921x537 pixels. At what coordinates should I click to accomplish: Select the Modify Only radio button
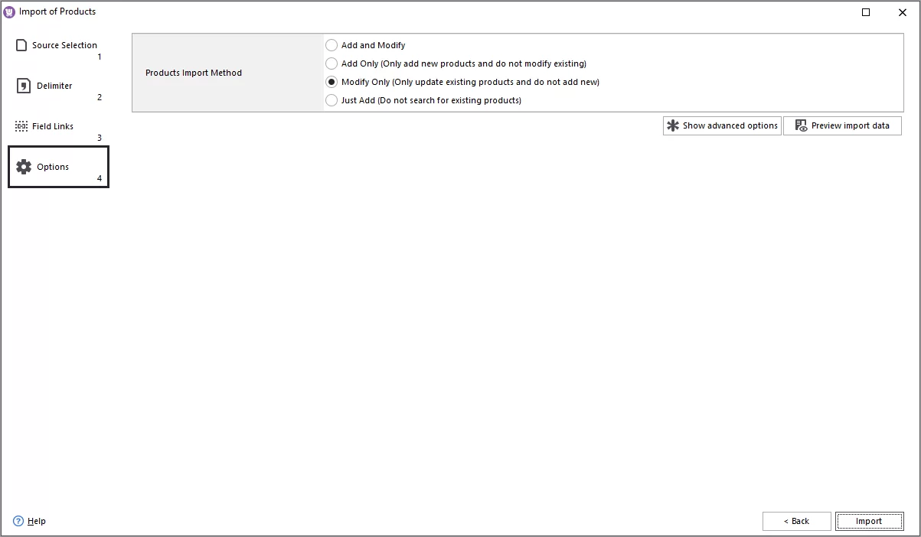coord(331,82)
